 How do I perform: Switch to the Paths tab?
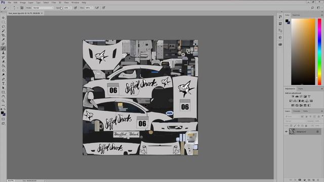[305, 111]
